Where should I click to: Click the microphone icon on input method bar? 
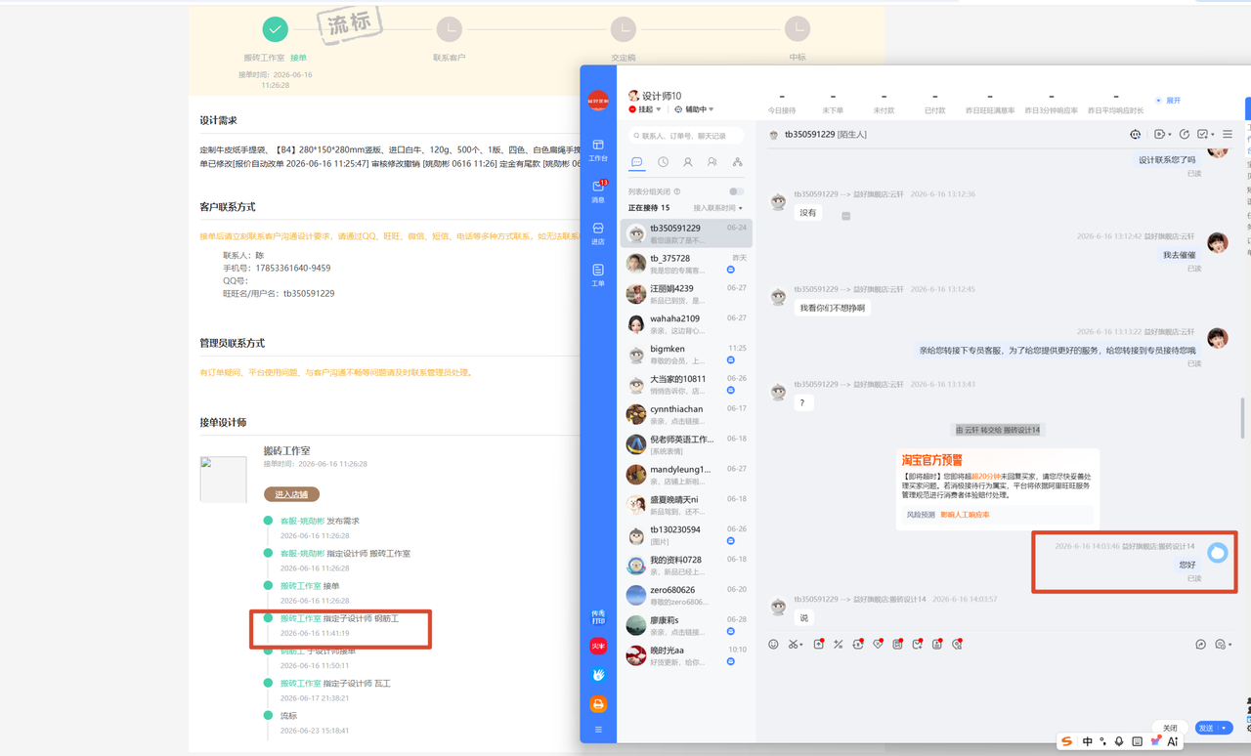coord(1119,742)
